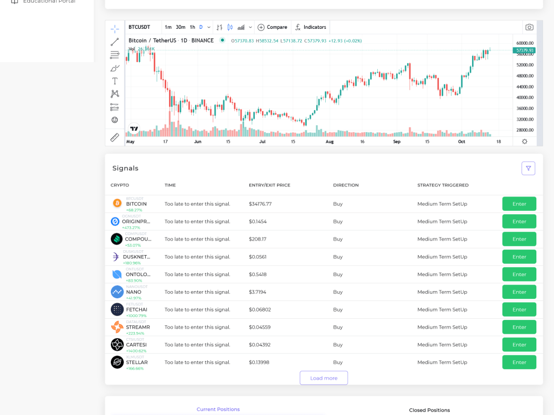Click Enter button for COMPOU signal
Image resolution: width=554 pixels, height=415 pixels.
[x=519, y=239]
